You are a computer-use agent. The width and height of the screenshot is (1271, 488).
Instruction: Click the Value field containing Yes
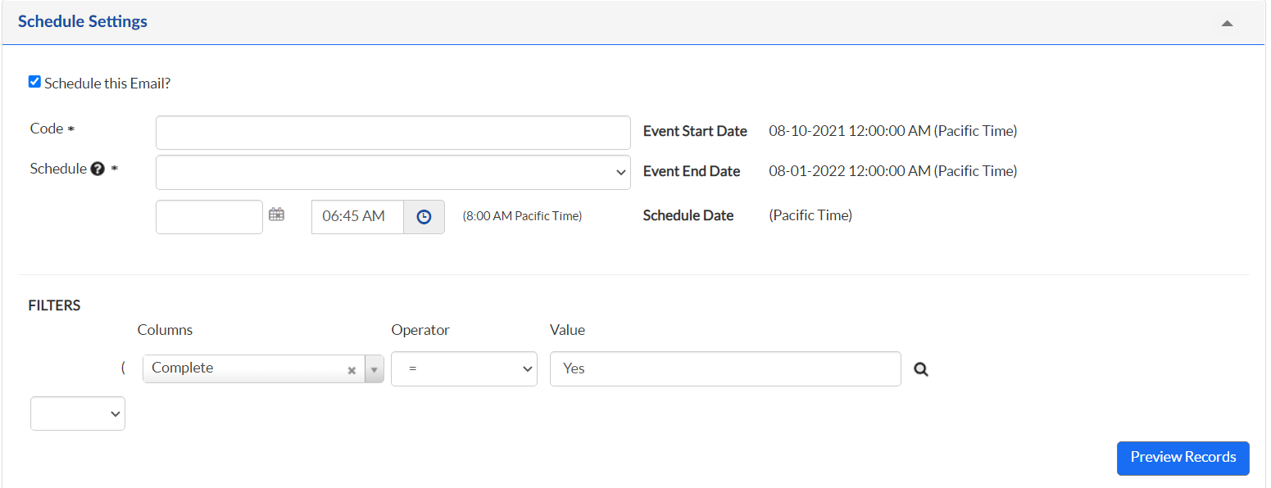pyautogui.click(x=725, y=368)
